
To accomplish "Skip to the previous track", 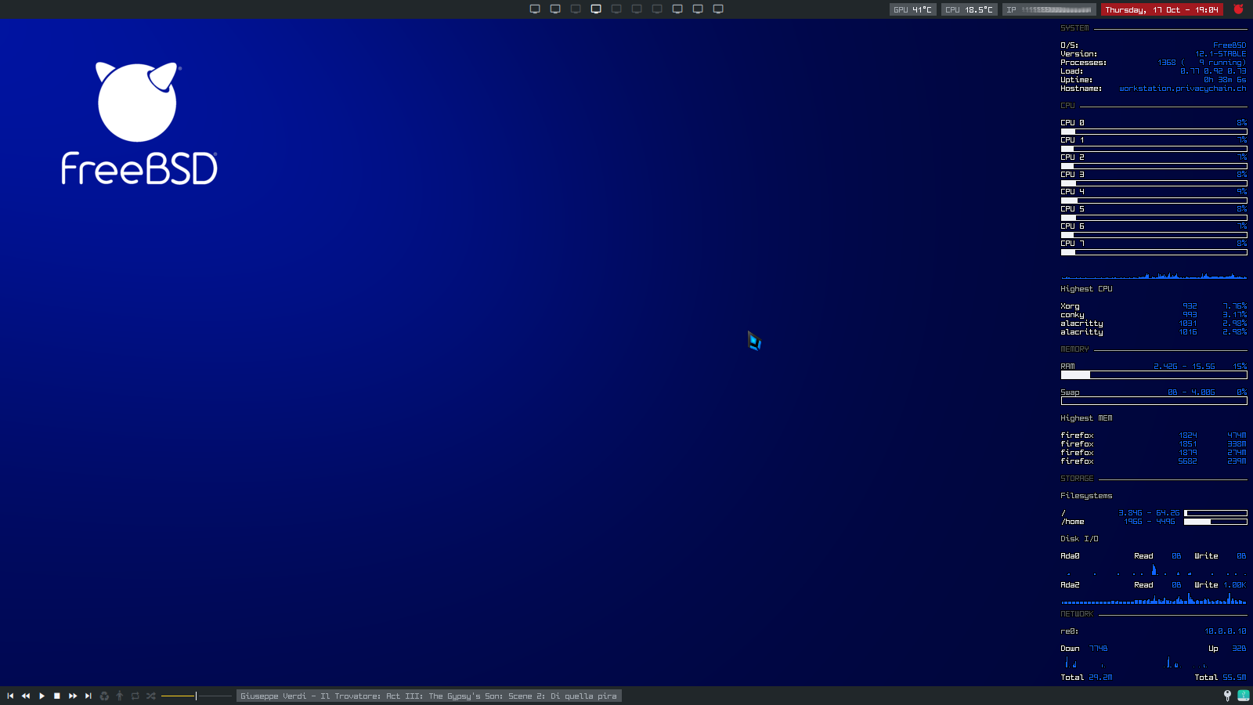I will [10, 696].
